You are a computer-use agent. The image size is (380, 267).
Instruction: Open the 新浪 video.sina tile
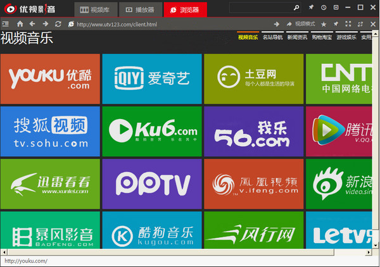pos(339,184)
